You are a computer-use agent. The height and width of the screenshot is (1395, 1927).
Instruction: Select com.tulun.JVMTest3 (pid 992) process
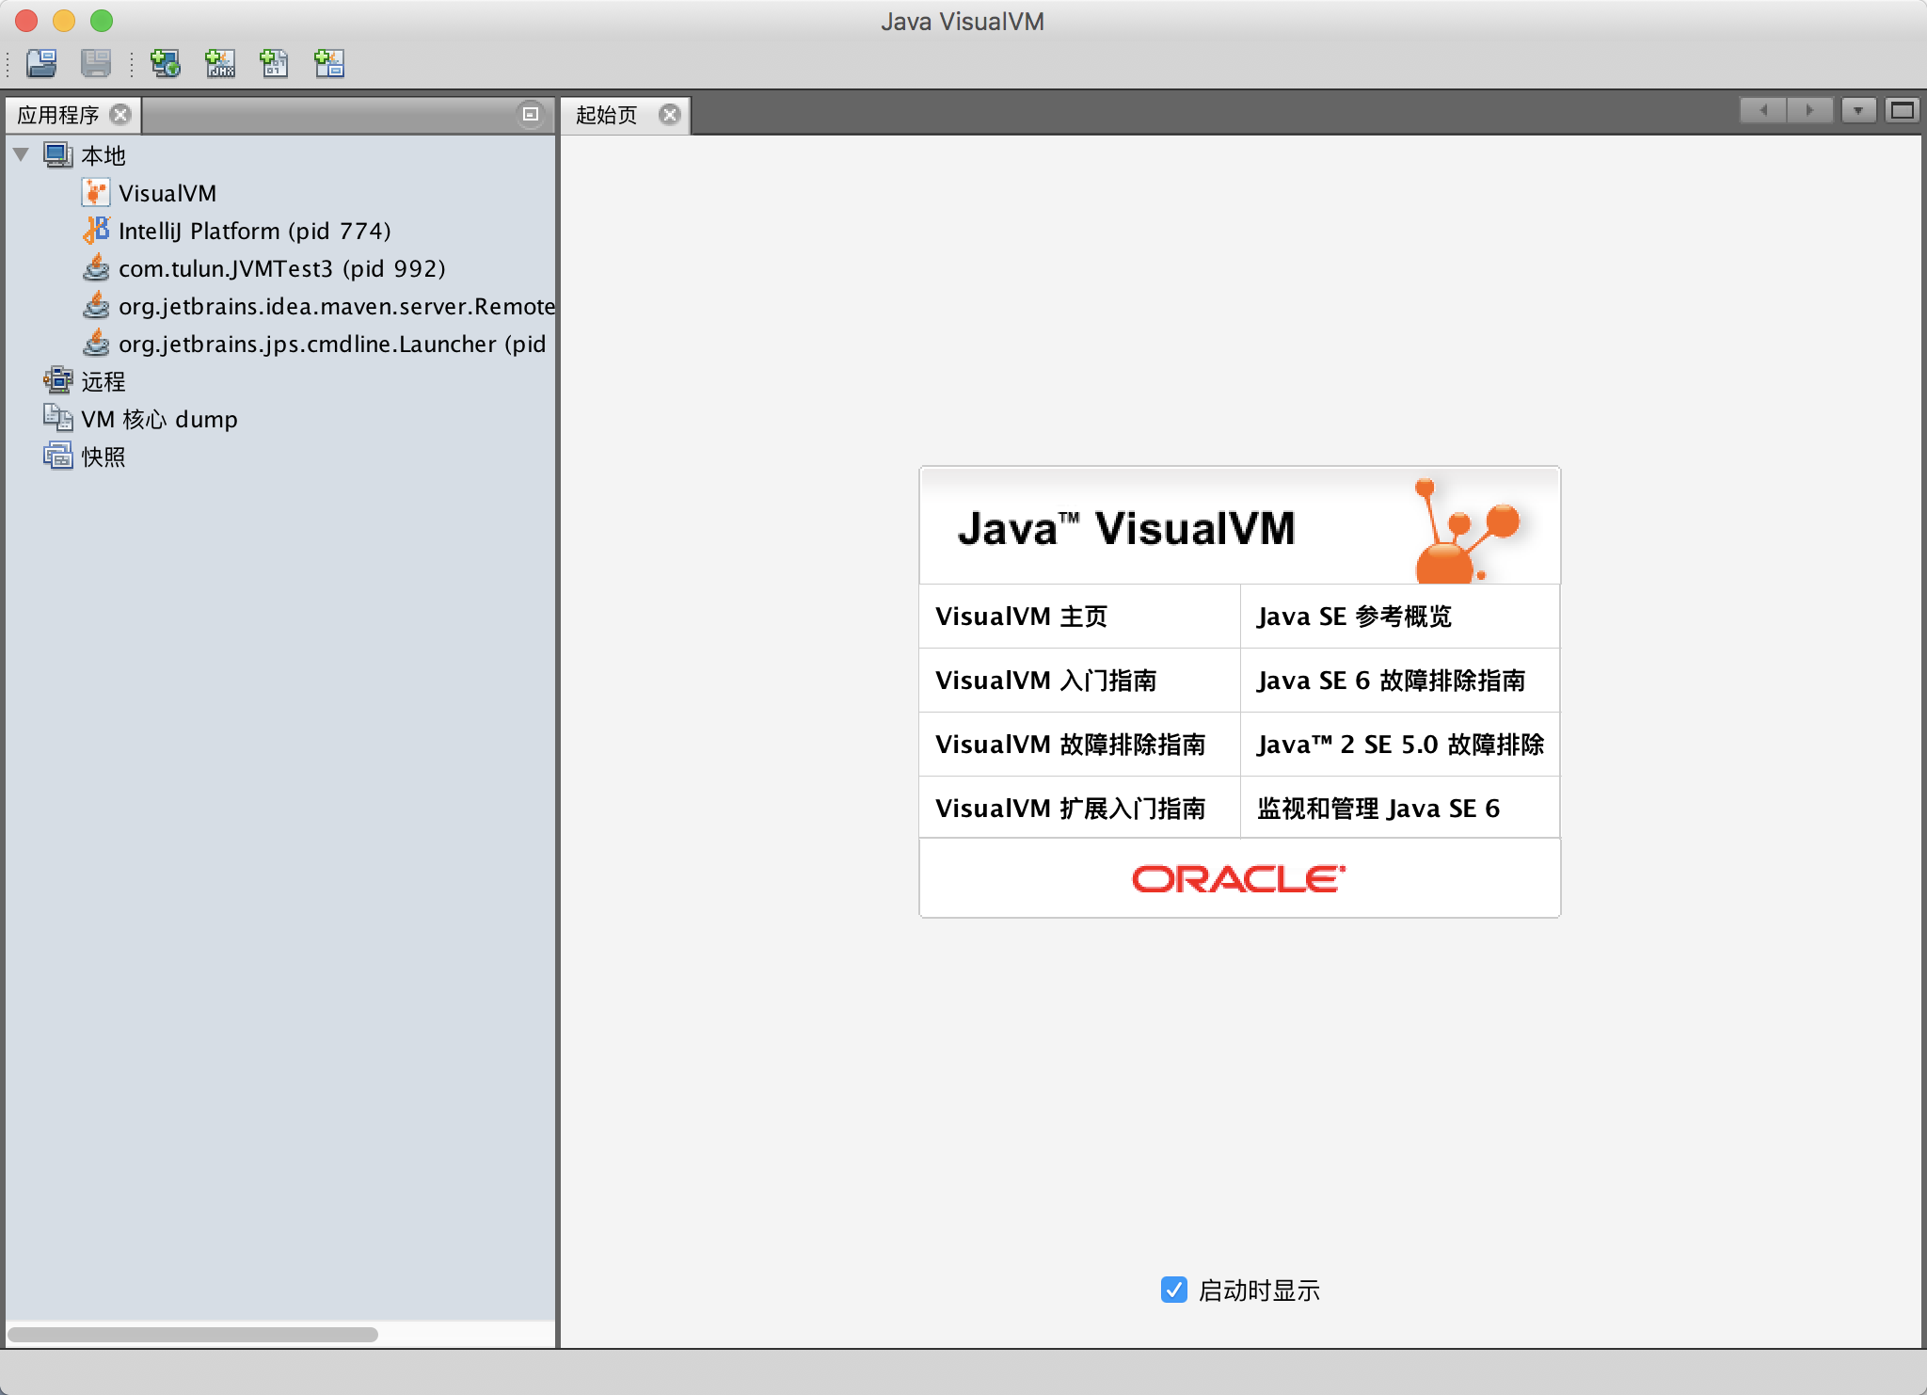pyautogui.click(x=281, y=268)
